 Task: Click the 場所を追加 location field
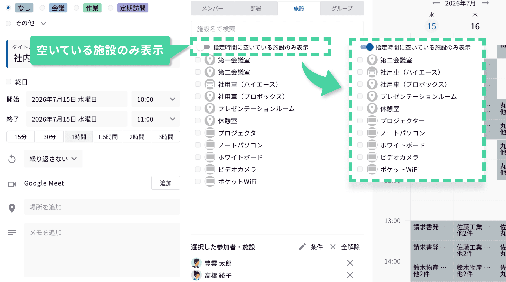tap(102, 207)
